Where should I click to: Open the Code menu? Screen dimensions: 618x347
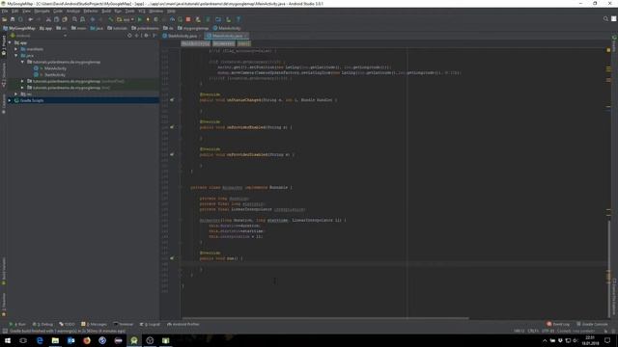click(58, 11)
